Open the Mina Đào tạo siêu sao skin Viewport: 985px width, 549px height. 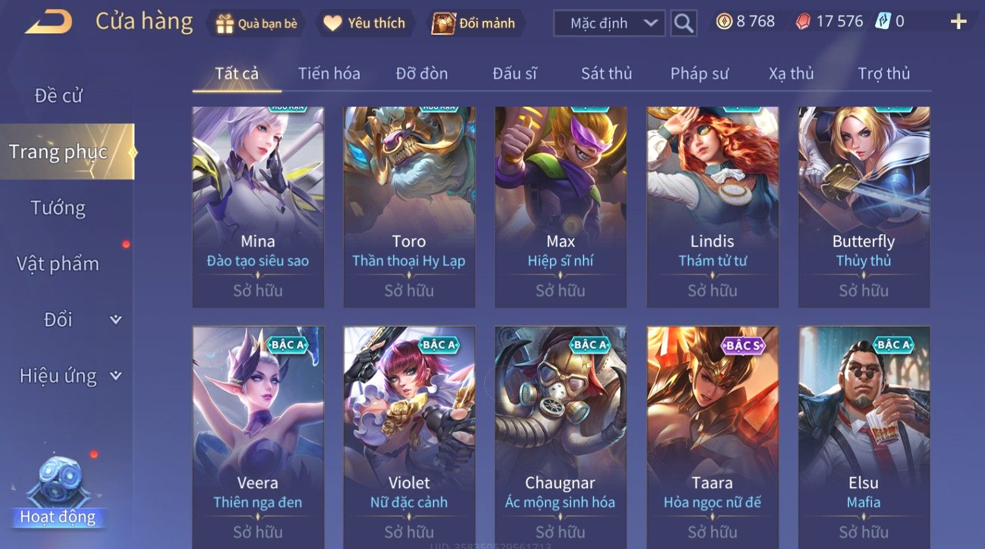pyautogui.click(x=258, y=207)
